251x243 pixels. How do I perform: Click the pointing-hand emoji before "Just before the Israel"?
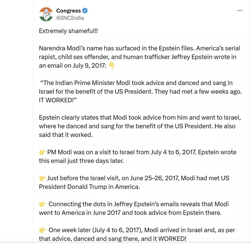(43, 178)
